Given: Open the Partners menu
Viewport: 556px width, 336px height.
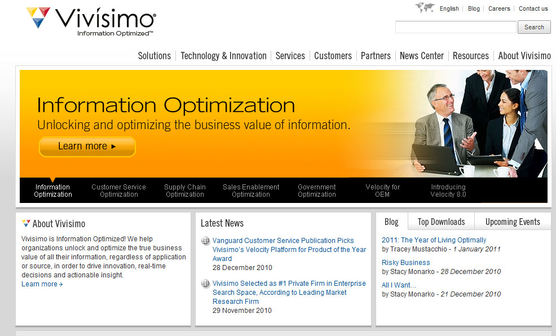Looking at the screenshot, I should 376,56.
